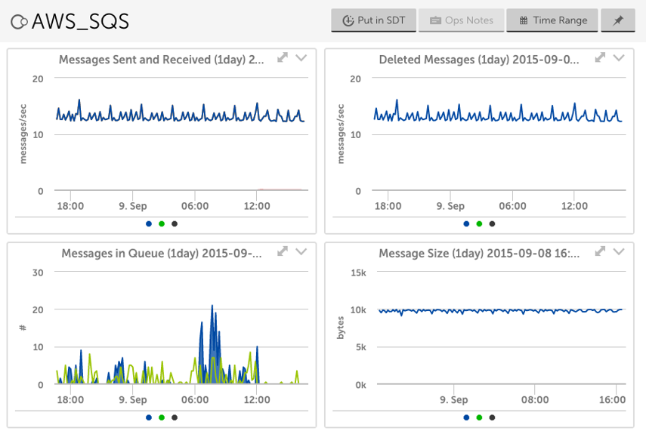
Task: Open the Deleted Messages graph options chevron
Action: (x=620, y=57)
